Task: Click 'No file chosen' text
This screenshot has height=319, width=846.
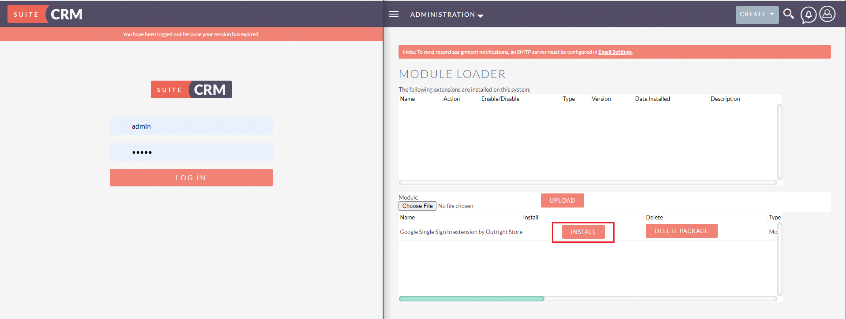Action: 455,206
